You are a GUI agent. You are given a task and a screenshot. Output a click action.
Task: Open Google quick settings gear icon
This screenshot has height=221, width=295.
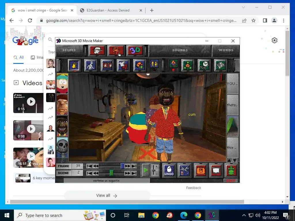click(x=275, y=40)
